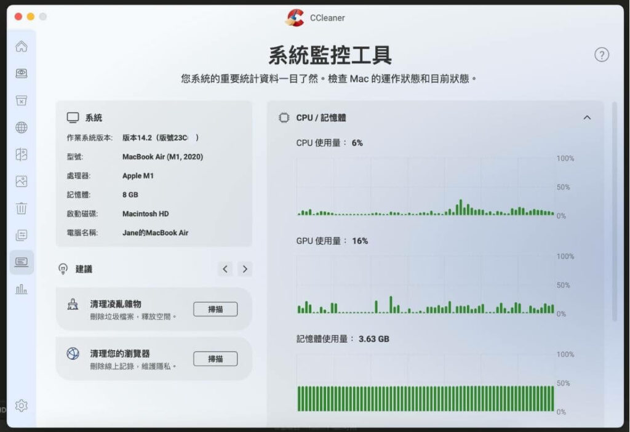Viewport: 630px width, 432px height.
Task: Click the monitor icon beside 系統
Action: 73,118
